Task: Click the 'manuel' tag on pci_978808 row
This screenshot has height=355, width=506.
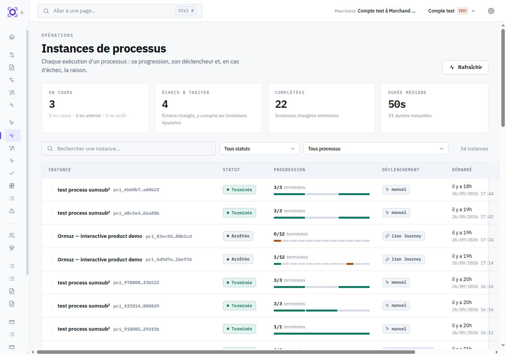Action: click(396, 282)
